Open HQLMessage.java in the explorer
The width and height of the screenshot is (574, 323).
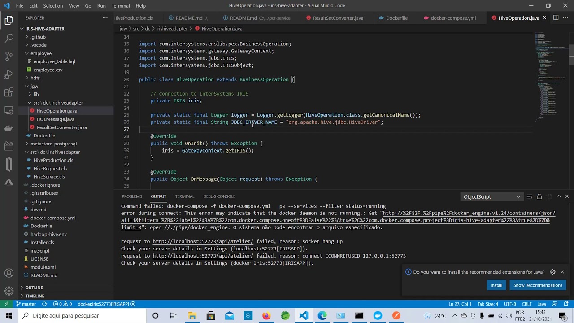(x=55, y=119)
